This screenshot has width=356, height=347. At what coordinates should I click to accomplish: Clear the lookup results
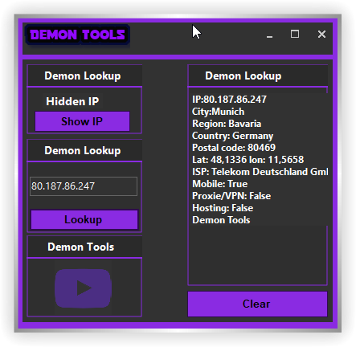point(257,304)
